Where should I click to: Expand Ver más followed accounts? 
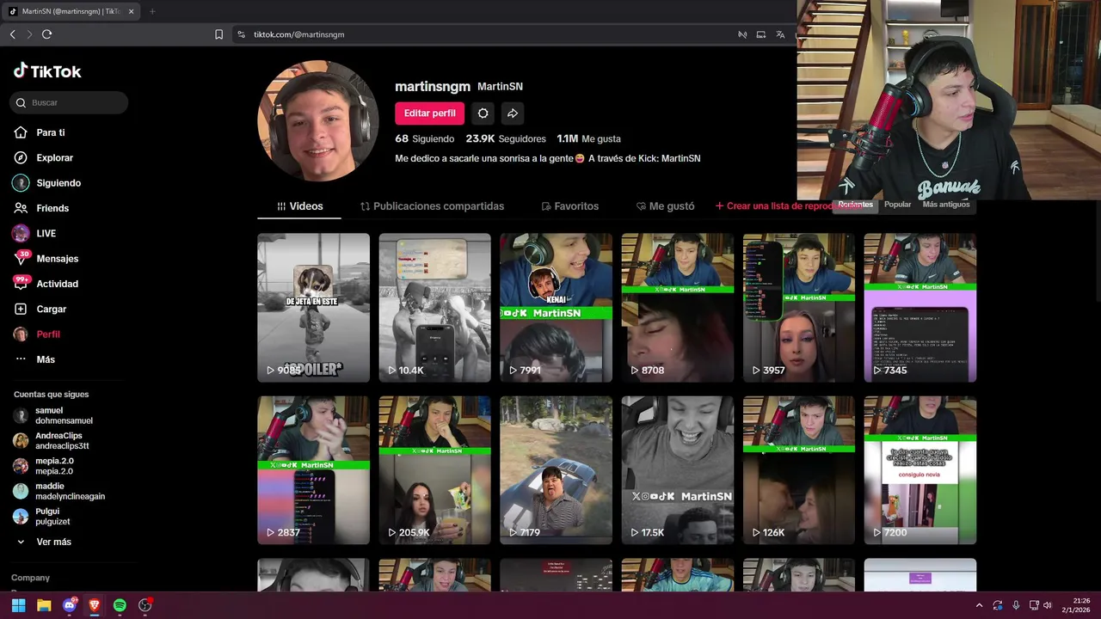pos(44,542)
